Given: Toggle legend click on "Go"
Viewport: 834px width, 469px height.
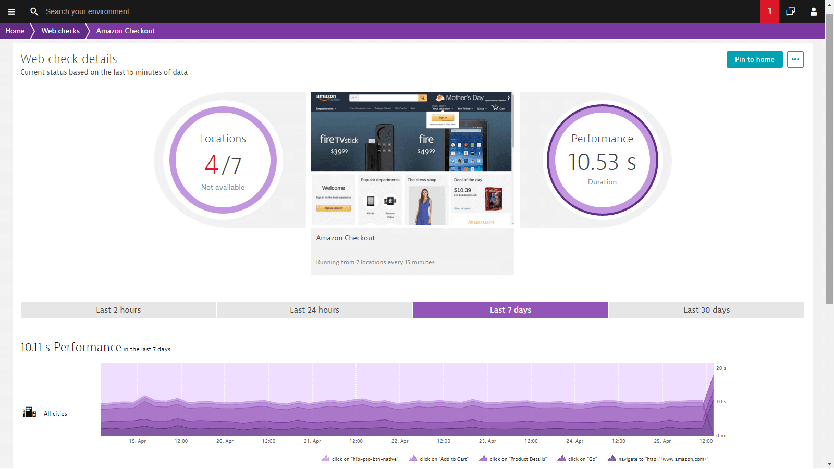Looking at the screenshot, I should (x=577, y=459).
